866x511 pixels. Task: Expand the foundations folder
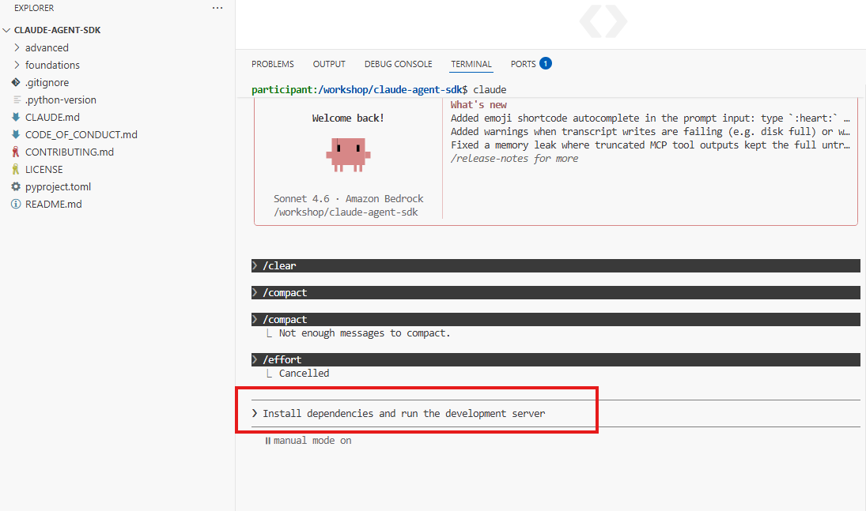pos(52,65)
